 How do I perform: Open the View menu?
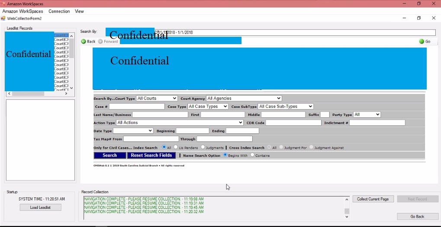coord(79,11)
